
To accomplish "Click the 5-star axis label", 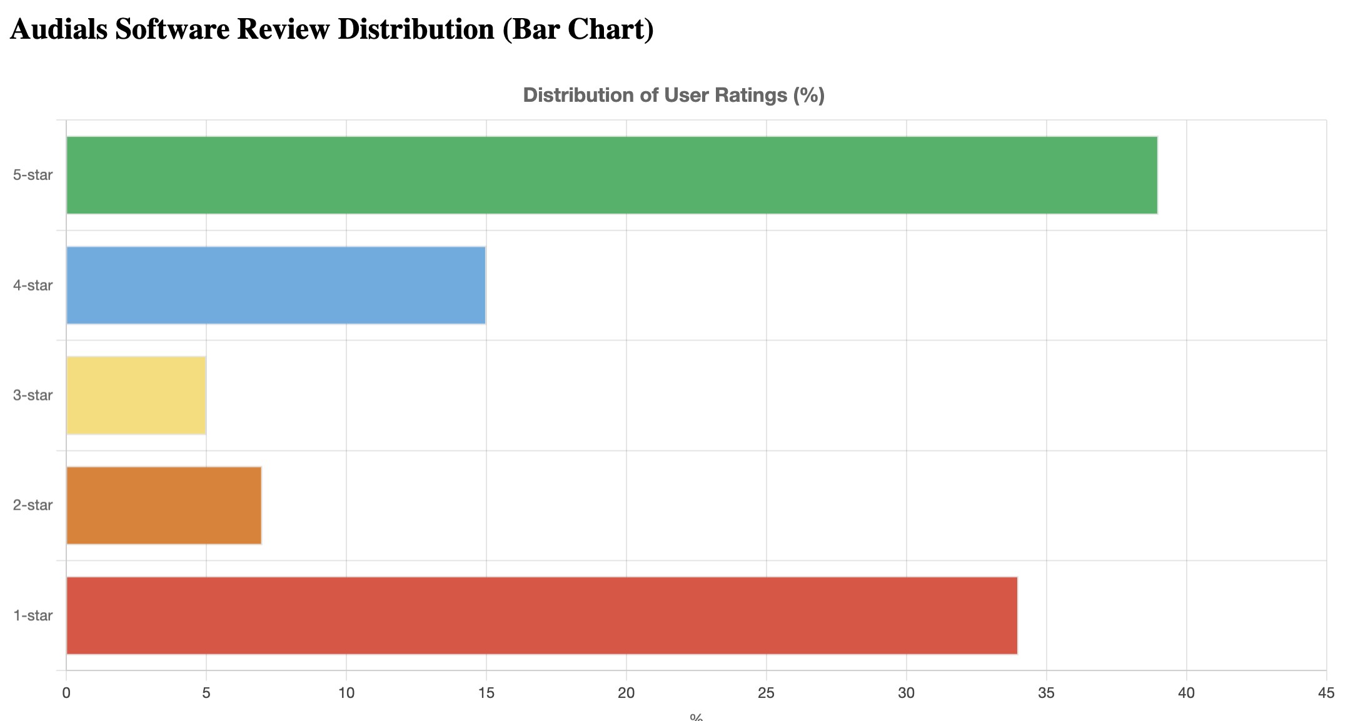I will tap(33, 175).
